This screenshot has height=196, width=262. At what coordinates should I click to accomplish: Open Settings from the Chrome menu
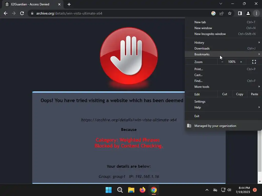coord(223,102)
